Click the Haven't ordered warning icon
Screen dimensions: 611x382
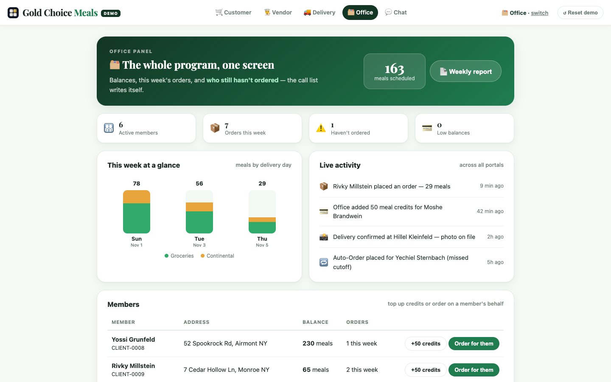click(321, 128)
